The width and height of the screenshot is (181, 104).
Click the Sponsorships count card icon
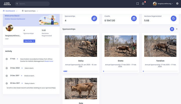coord(94,18)
